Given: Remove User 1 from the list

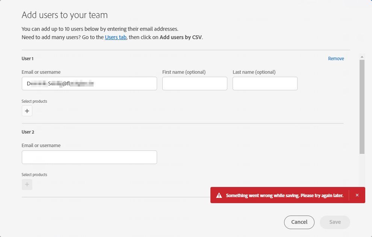Looking at the screenshot, I should tap(336, 59).
